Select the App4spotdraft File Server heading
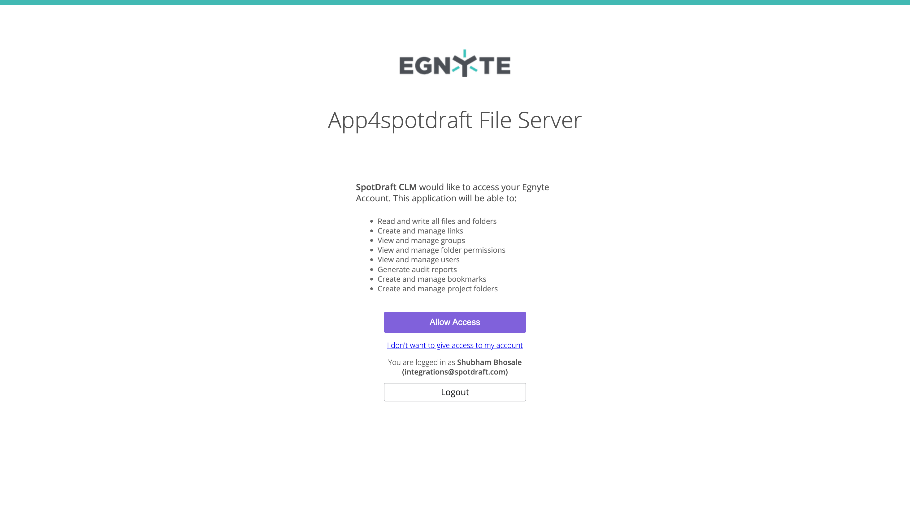The image size is (910, 514). 455,120
